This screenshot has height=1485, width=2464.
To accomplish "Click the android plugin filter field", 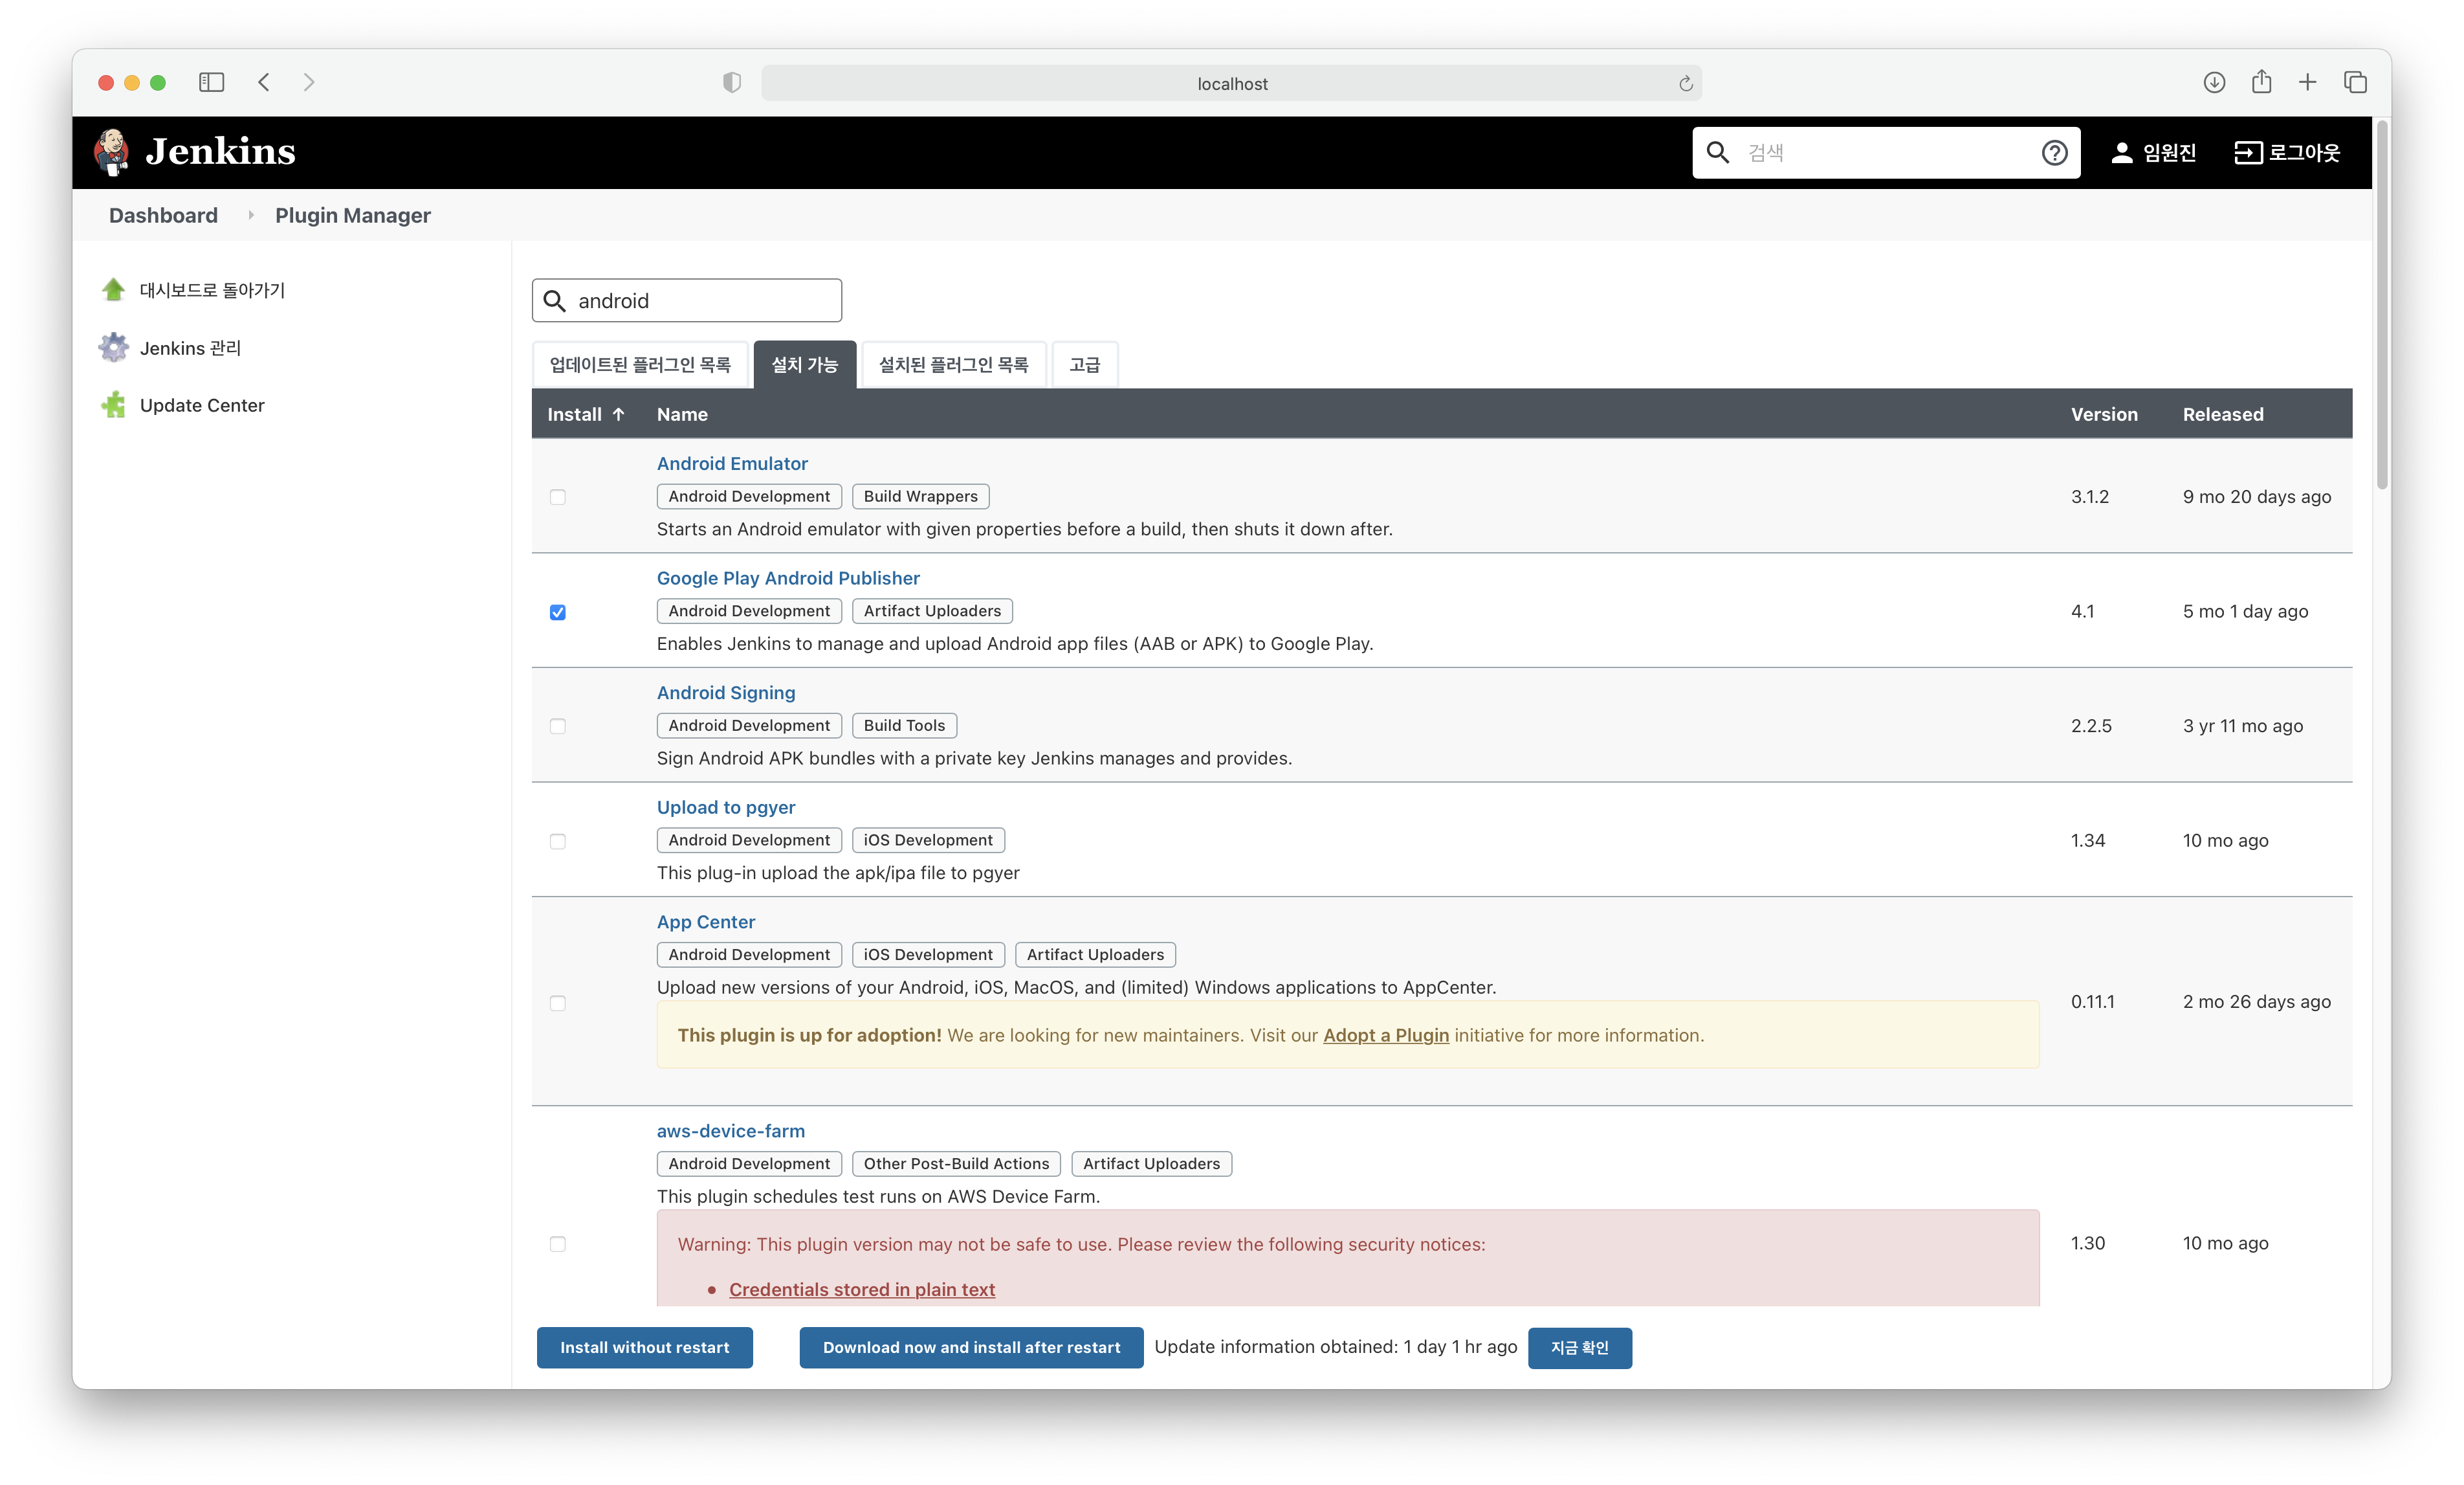I will tap(700, 301).
